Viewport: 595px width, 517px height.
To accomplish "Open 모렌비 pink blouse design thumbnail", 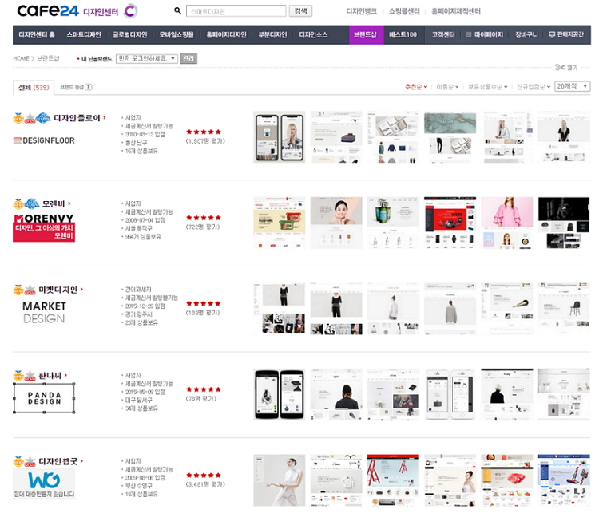I will point(506,223).
